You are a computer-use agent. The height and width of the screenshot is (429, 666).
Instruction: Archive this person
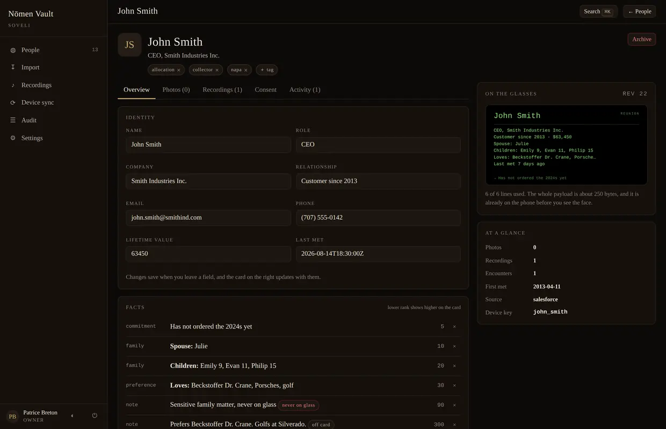coord(642,39)
